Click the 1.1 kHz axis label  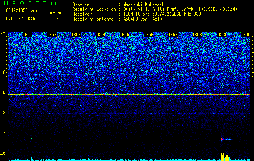[4, 52]
